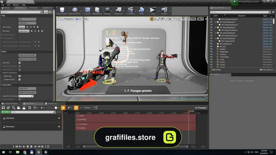Viewport: 276px width, 155px height.
Task: Open the Blueprints toolbar icon
Action: tap(118, 11)
